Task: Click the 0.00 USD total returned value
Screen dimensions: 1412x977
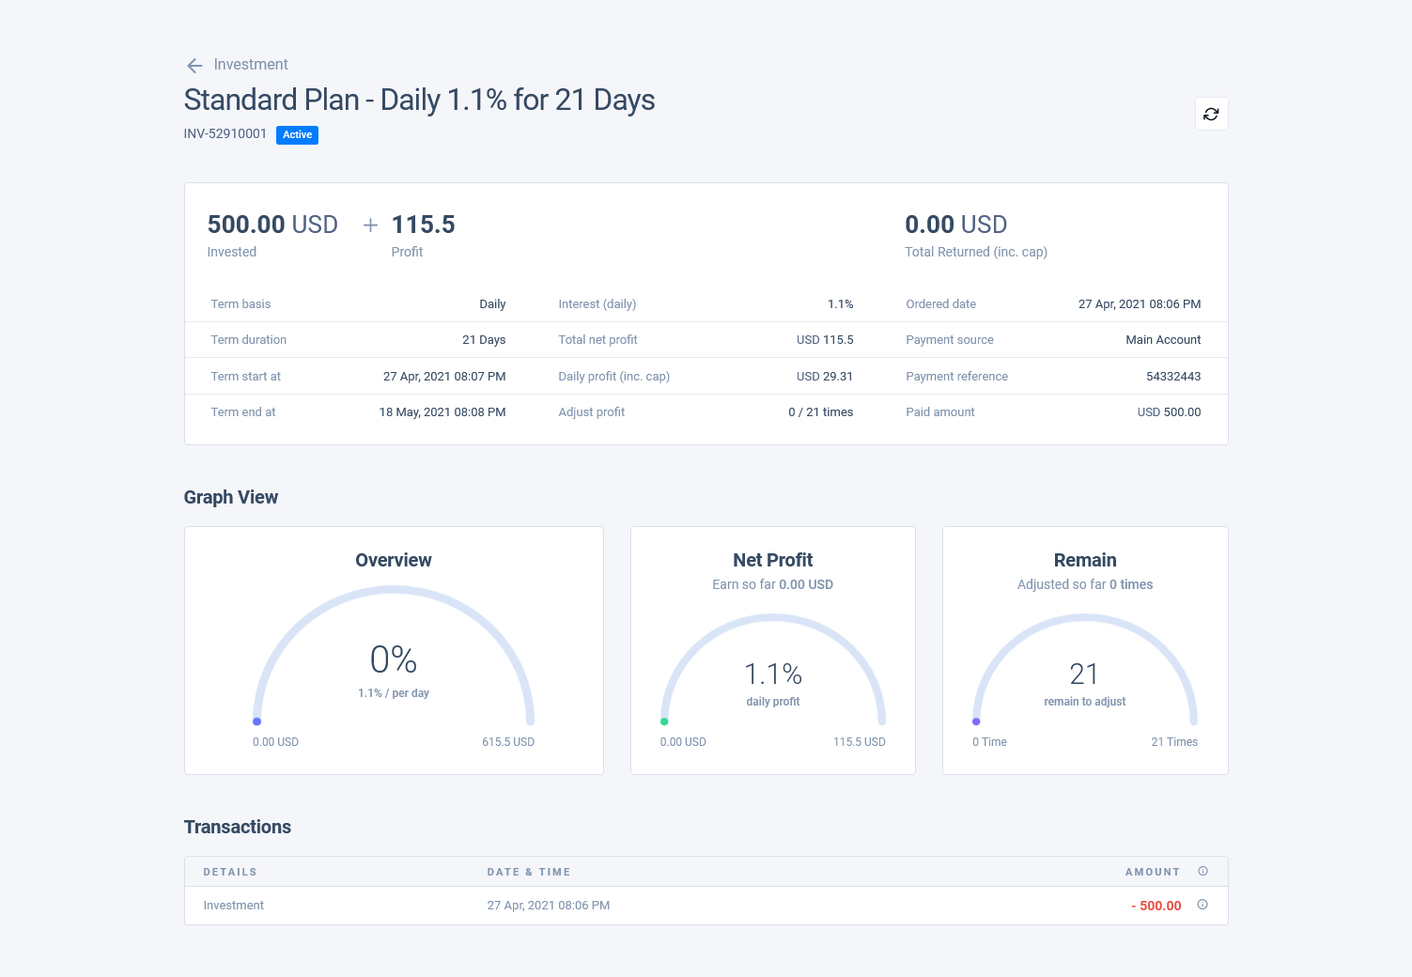Action: 955,225
